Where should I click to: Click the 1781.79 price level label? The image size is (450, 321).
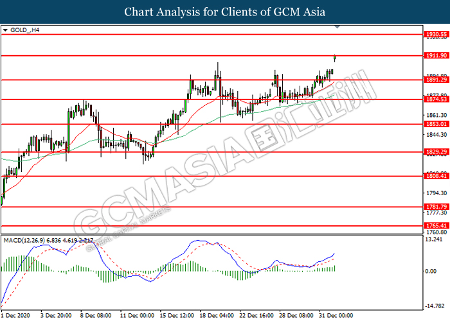437,207
